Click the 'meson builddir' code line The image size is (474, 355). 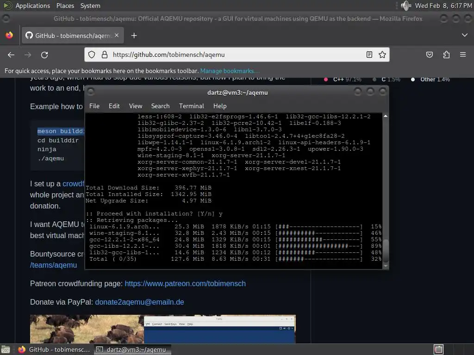click(x=61, y=131)
